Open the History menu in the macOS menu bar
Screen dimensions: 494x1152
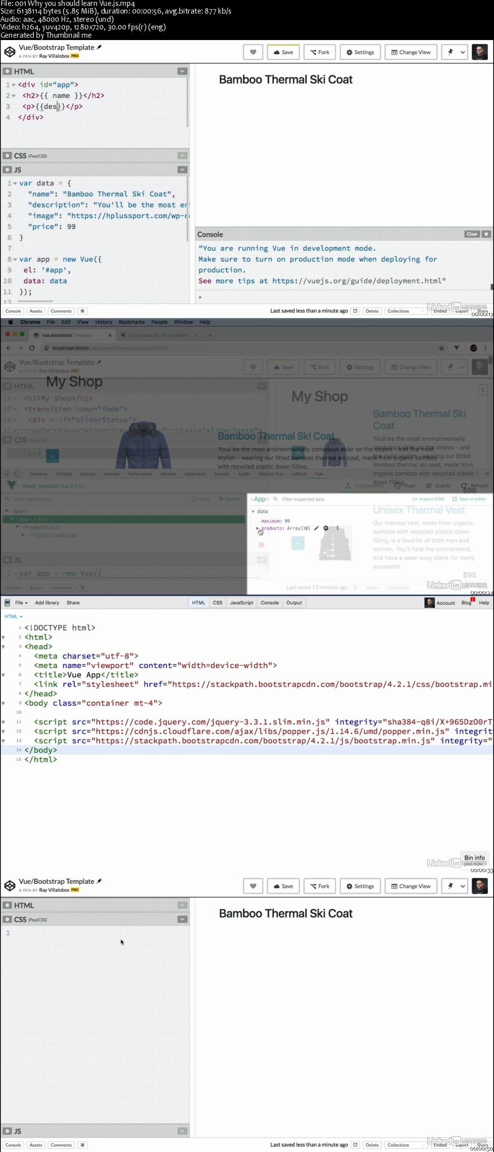coord(103,322)
